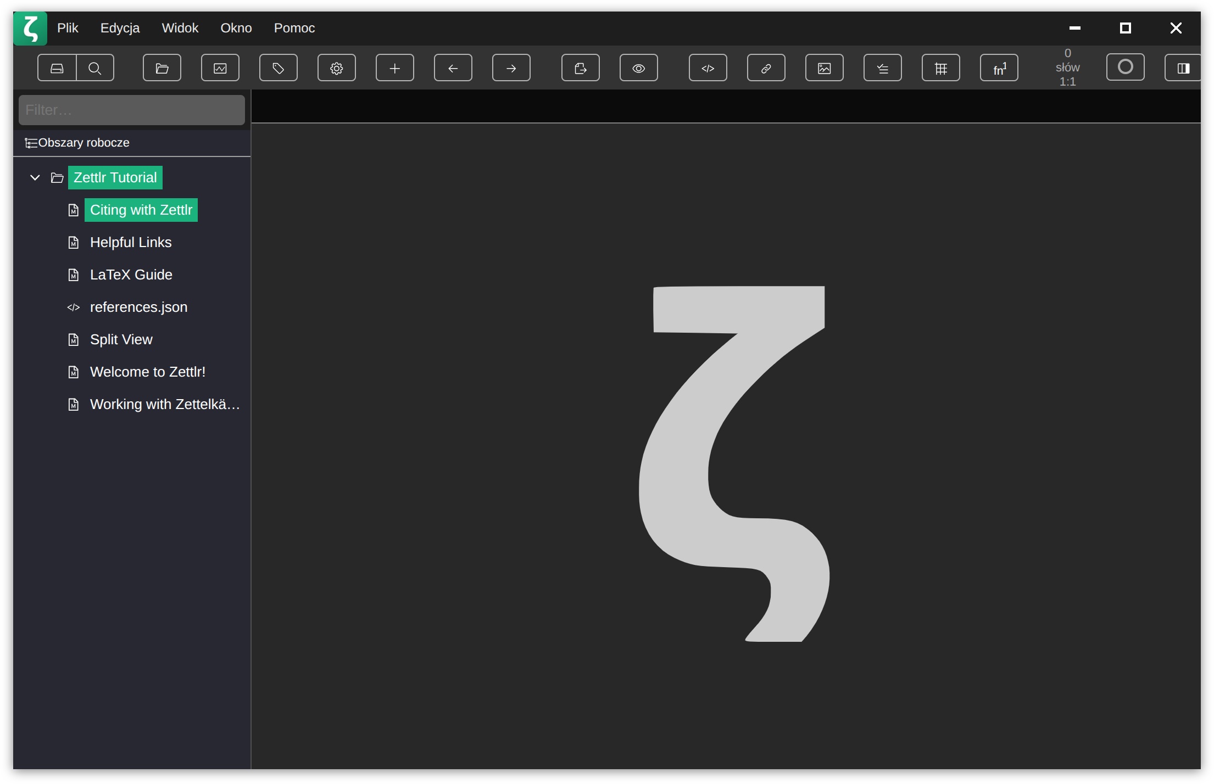The width and height of the screenshot is (1214, 784).
Task: Open the statistics chart icon
Action: [x=220, y=68]
